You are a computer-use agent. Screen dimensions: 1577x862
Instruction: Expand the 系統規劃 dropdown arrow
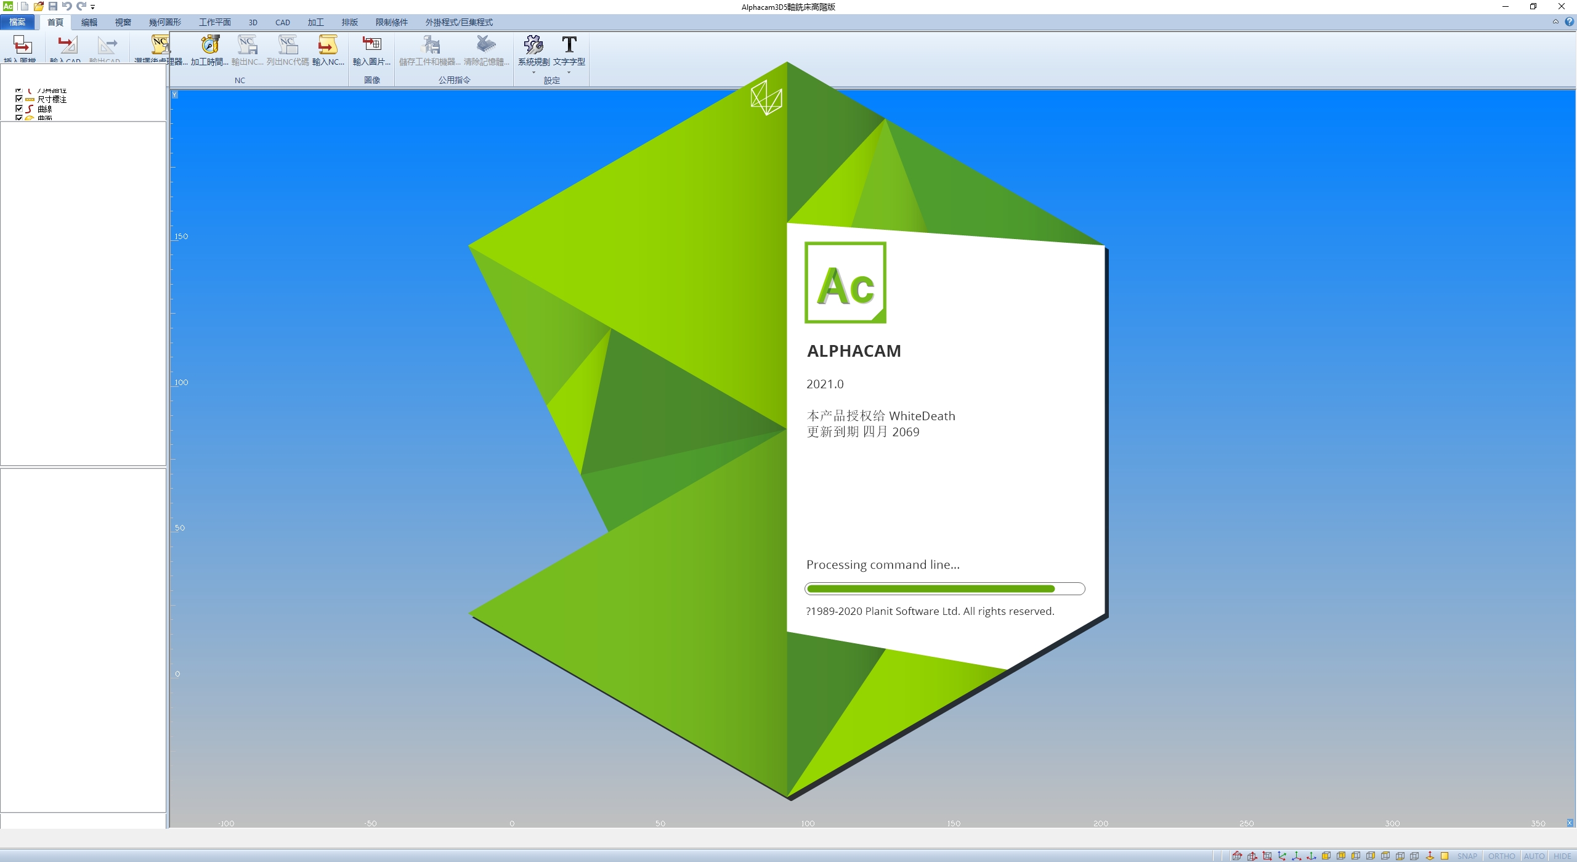[533, 73]
